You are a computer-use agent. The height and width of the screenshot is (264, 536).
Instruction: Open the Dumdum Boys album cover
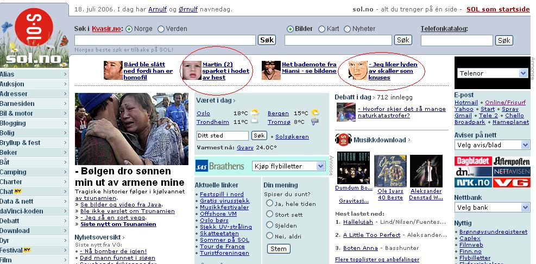[x=353, y=168]
